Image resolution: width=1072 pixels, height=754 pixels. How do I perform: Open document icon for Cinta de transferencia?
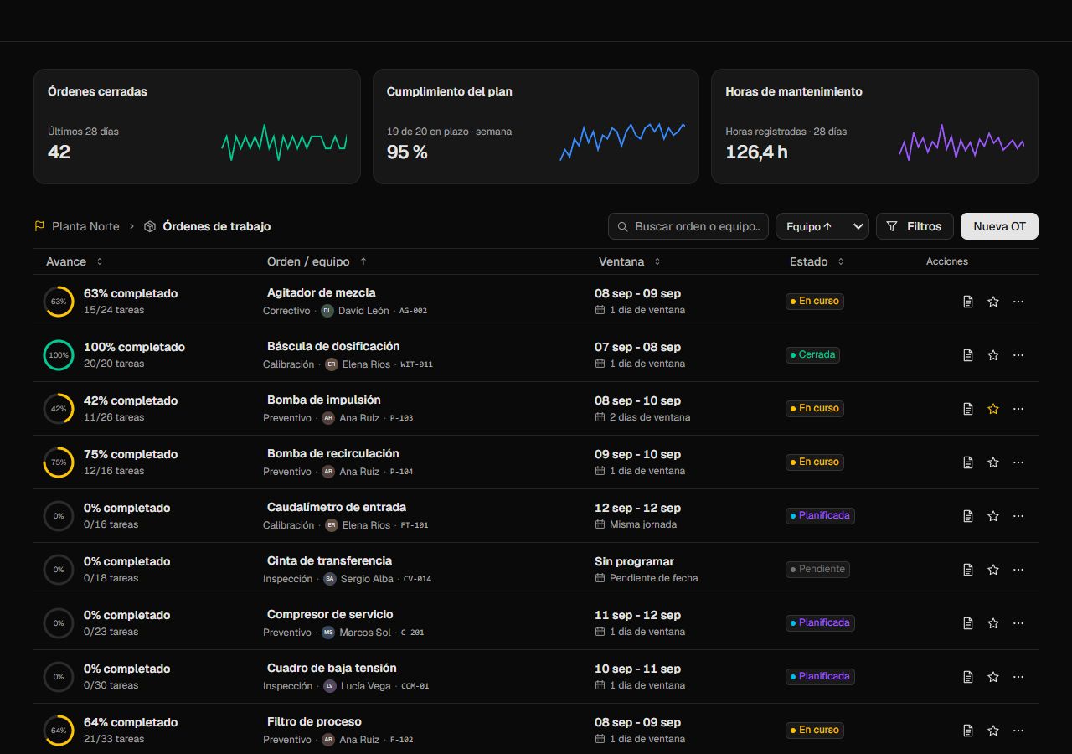point(968,570)
